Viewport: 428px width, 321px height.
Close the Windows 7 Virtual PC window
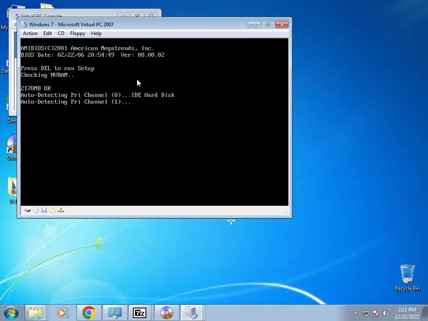[x=282, y=25]
